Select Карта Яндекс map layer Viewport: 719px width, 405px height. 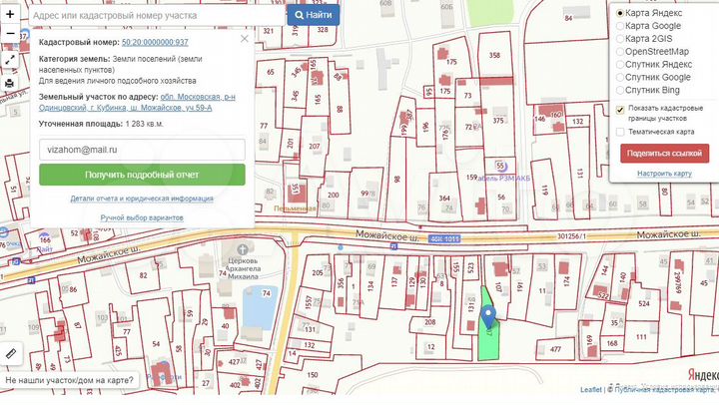(x=620, y=13)
